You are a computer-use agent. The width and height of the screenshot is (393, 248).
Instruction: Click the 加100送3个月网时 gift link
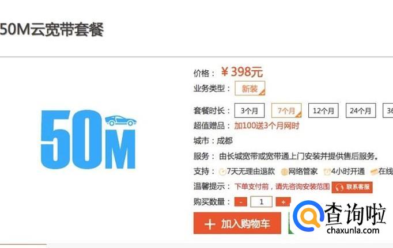(267, 125)
